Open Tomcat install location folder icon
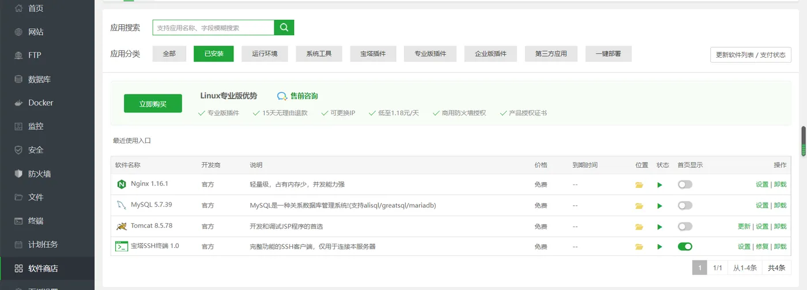Viewport: 807px width, 290px height. (639, 227)
